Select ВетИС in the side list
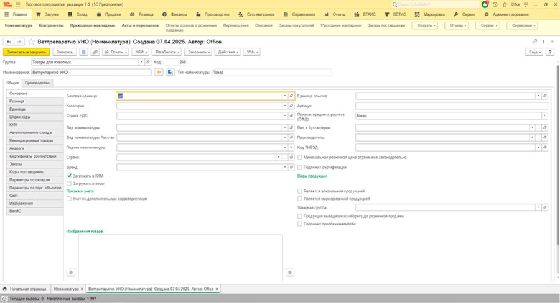The image size is (560, 303). pyautogui.click(x=35, y=211)
